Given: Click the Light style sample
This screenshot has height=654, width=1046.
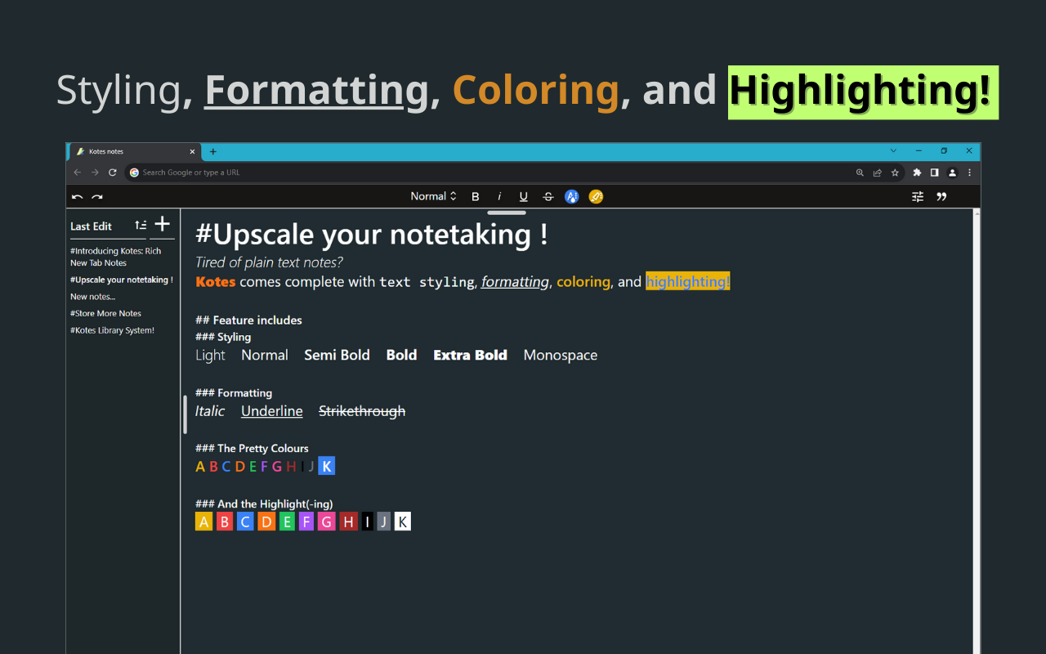Looking at the screenshot, I should 210,356.
